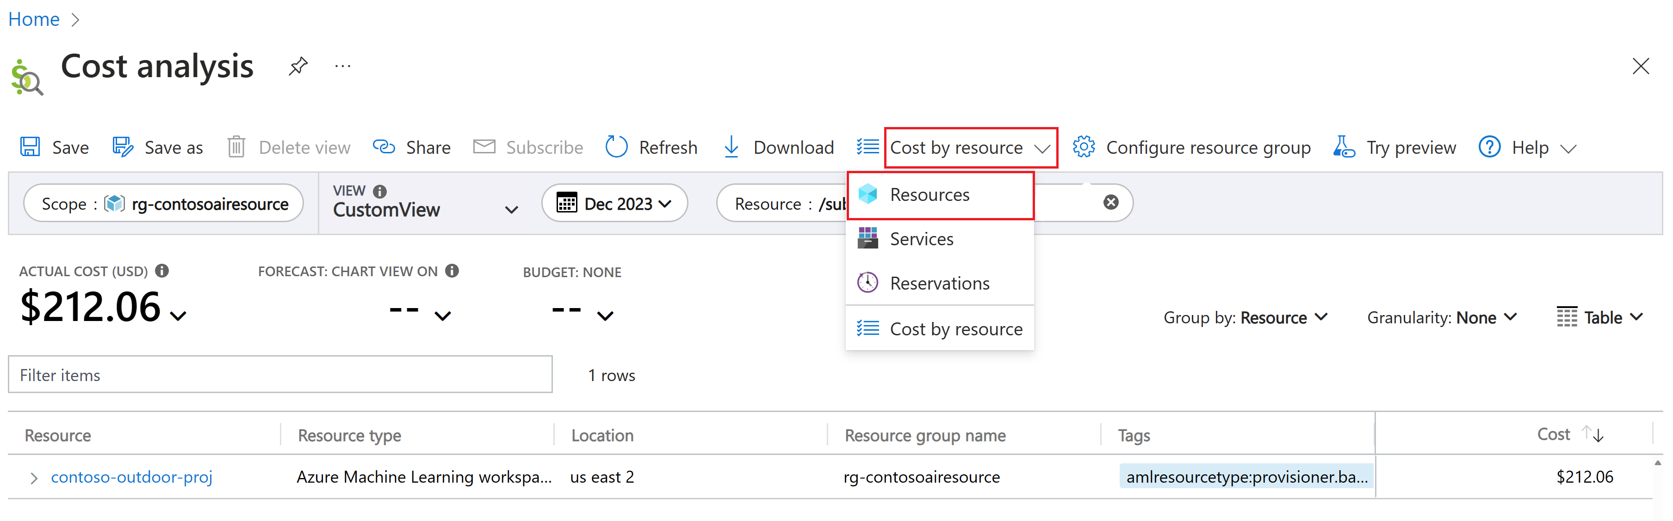
Task: Open the Granularity: None dropdown
Action: click(1442, 317)
